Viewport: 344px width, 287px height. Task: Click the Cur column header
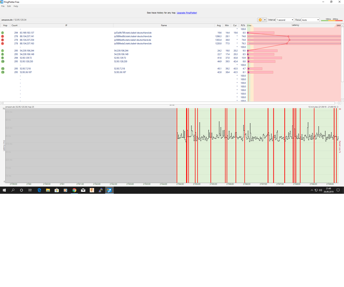point(235,26)
